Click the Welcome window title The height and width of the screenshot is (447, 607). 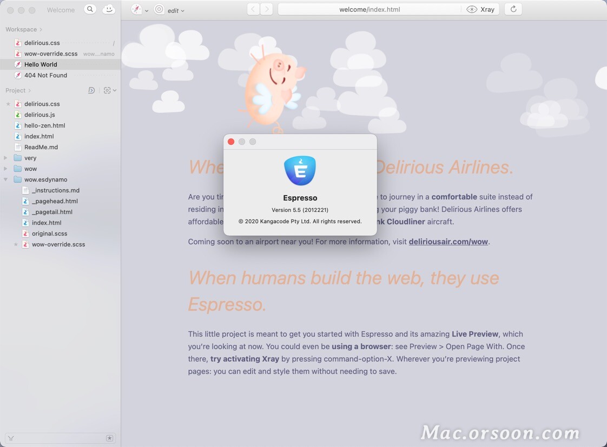[61, 10]
